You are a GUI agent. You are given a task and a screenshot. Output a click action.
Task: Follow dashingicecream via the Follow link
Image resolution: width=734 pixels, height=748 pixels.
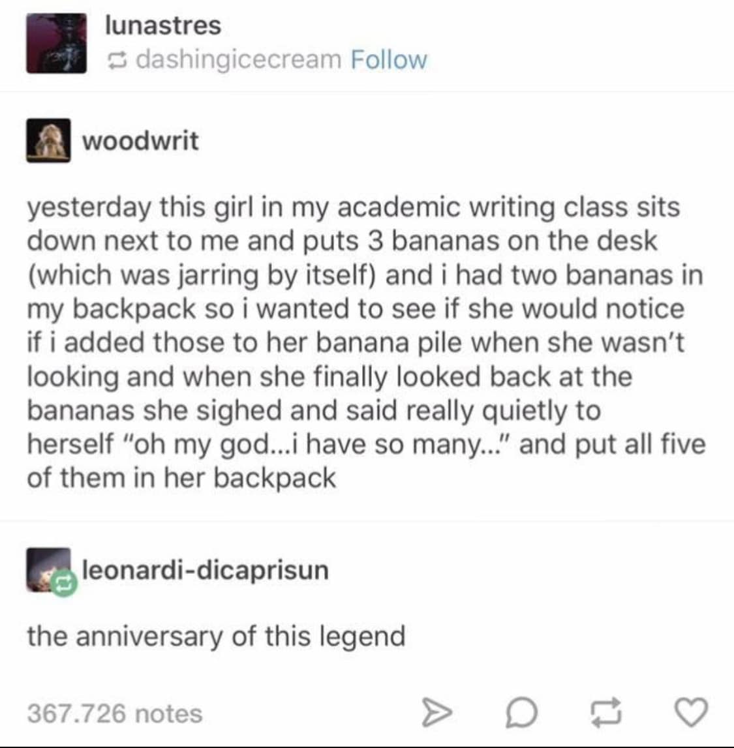click(x=389, y=59)
